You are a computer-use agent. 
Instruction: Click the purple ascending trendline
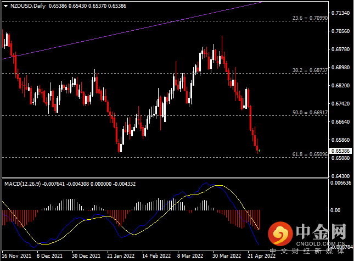tap(113, 35)
